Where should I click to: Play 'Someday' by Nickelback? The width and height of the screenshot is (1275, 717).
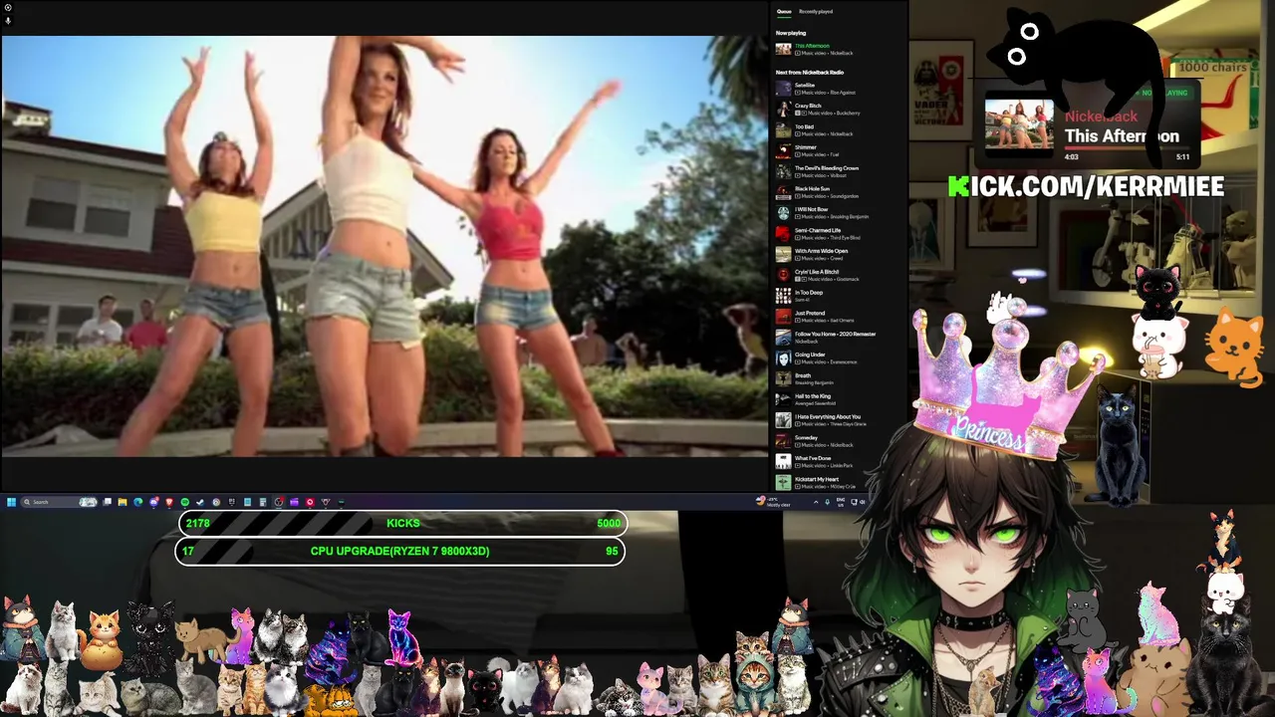coord(837,441)
